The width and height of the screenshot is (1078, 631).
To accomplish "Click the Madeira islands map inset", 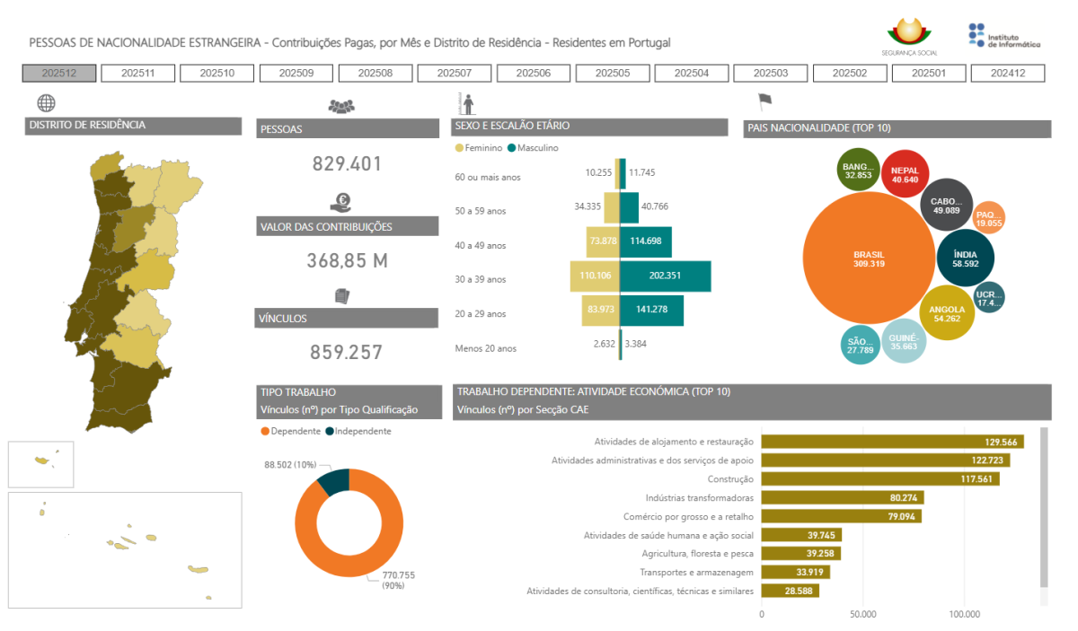I will pyautogui.click(x=41, y=464).
